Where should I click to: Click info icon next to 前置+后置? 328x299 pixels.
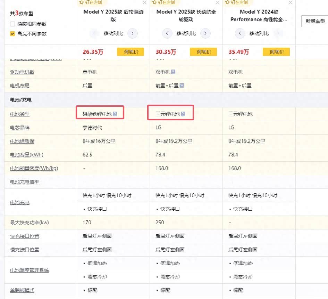(182, 86)
